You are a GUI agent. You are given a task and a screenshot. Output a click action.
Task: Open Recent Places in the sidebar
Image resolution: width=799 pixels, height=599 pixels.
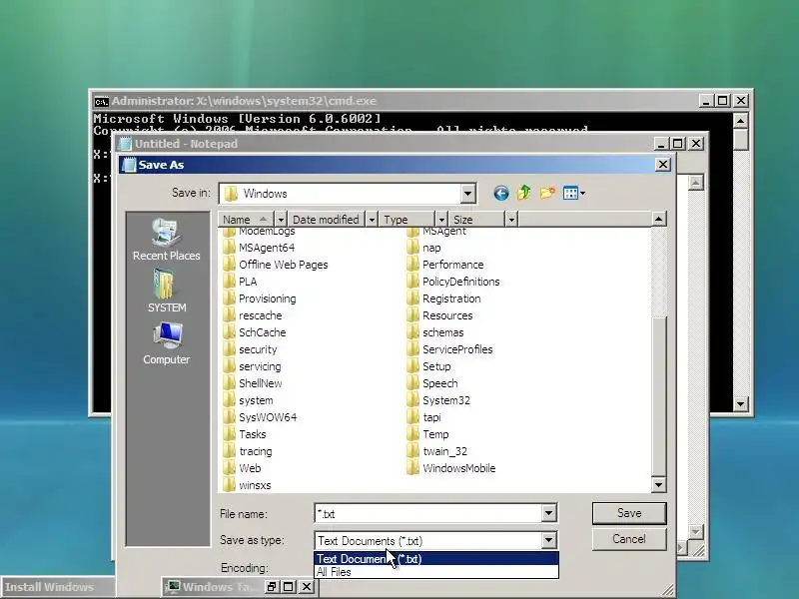[x=166, y=240]
